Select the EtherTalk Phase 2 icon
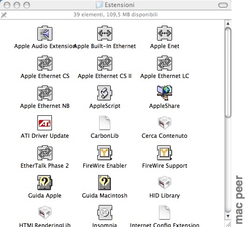Image resolution: width=245 pixels, height=227 pixels. [x=45, y=153]
